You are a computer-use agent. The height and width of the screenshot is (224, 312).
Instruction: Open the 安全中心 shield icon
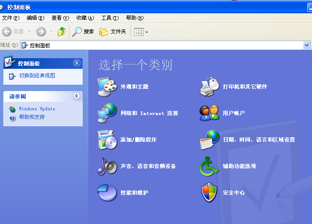tap(209, 192)
